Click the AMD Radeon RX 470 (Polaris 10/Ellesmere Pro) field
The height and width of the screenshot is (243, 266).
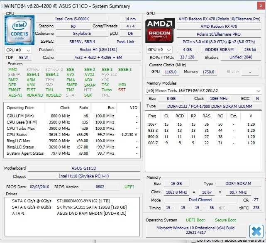pos(219,19)
